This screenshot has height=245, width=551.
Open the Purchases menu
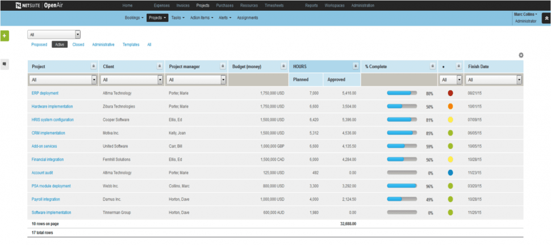[x=224, y=6]
